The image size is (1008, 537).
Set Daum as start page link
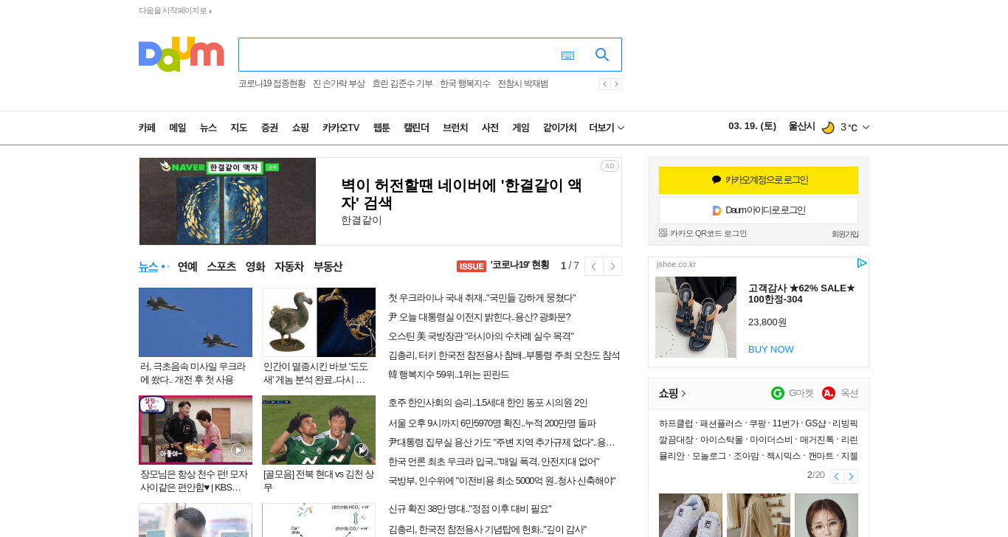pos(175,10)
